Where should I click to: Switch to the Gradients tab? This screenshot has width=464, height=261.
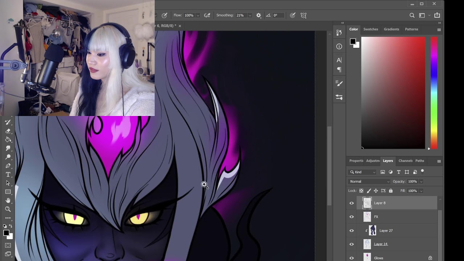coord(391,29)
